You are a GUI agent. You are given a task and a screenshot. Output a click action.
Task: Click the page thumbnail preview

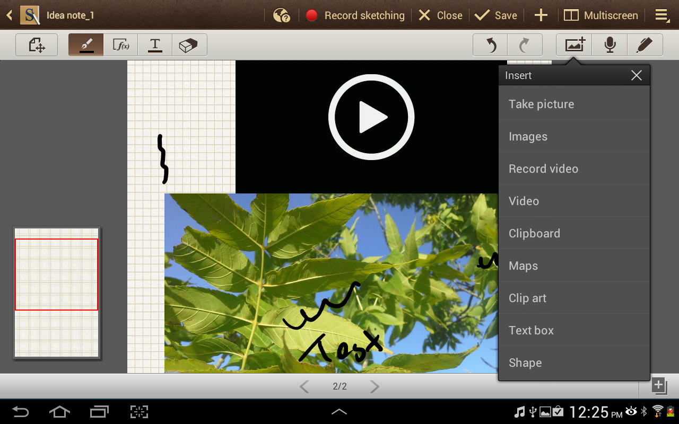[x=57, y=293]
